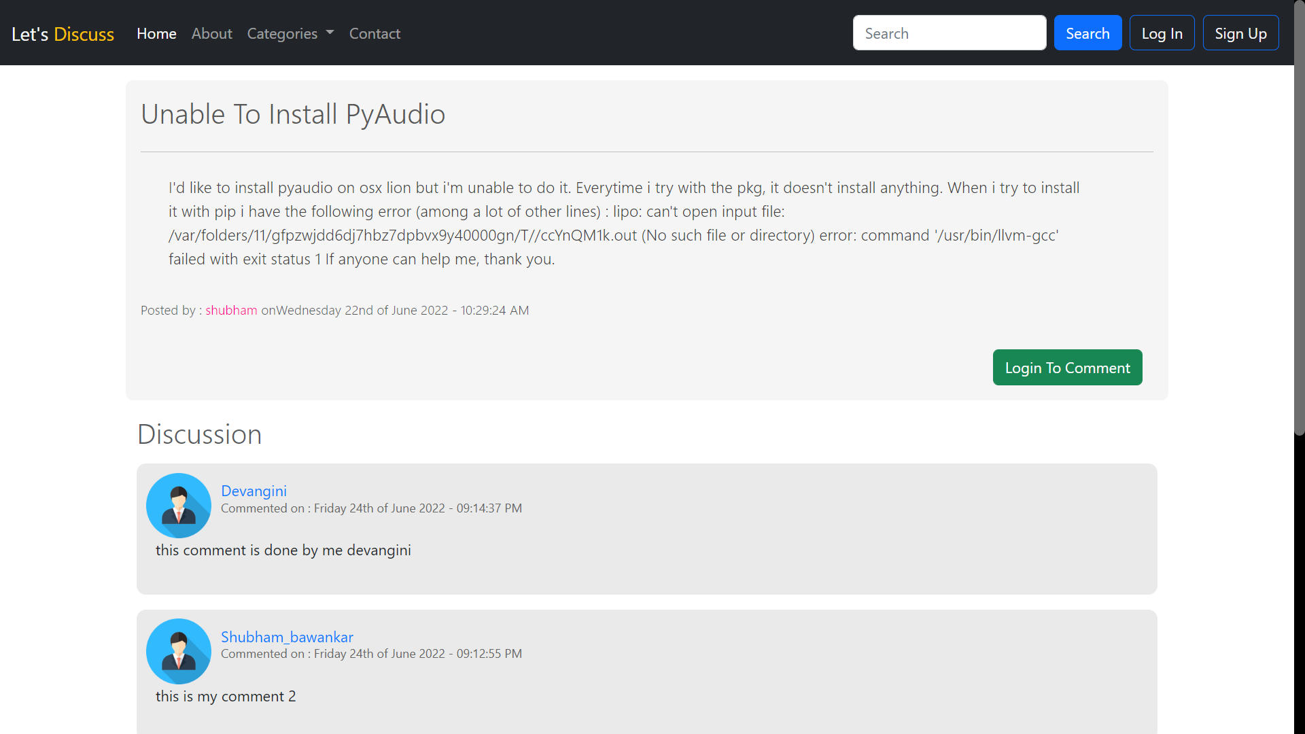Navigate to the Contact page

[375, 33]
